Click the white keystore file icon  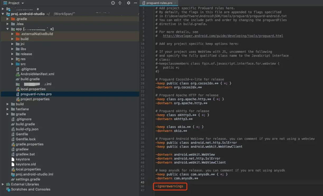(x=13, y=159)
